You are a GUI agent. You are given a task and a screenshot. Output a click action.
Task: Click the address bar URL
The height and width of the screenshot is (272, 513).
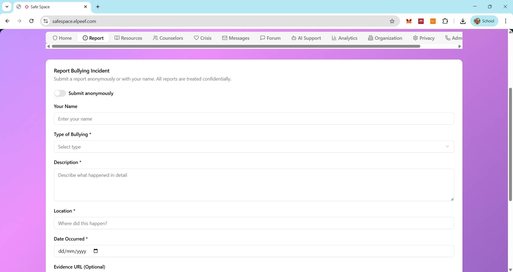pyautogui.click(x=74, y=21)
